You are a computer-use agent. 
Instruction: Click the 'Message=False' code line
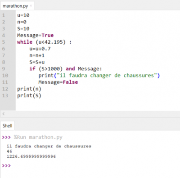(x=58, y=82)
